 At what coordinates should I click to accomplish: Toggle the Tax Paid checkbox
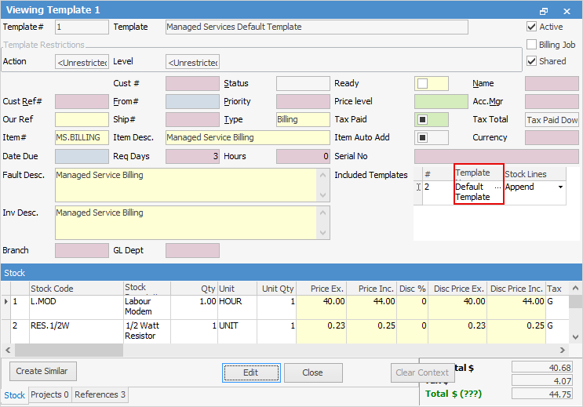pyautogui.click(x=422, y=120)
